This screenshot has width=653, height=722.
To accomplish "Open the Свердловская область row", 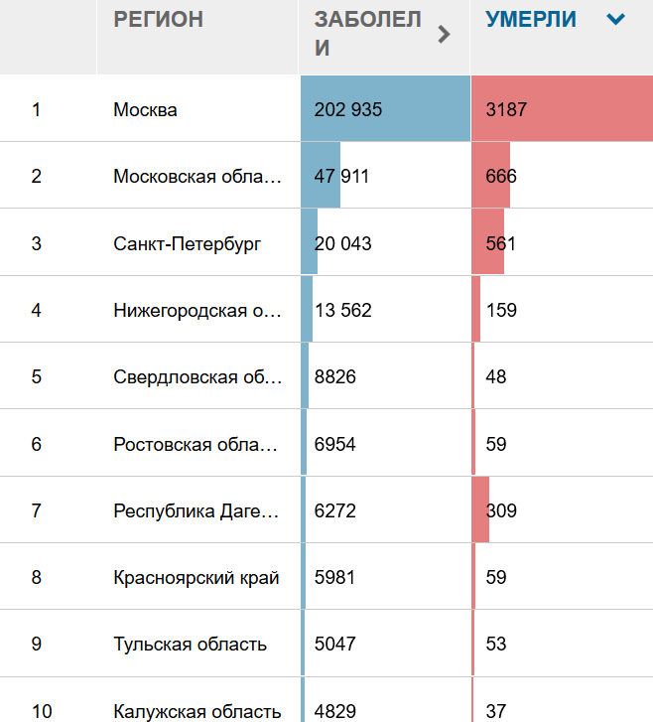I will pos(326,376).
